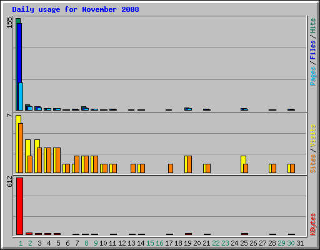The width and height of the screenshot is (320, 250).
Task: Click day label 12 on x-axis
Action: point(122,243)
